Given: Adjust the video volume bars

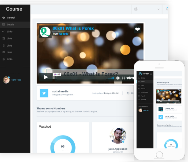Looking at the screenshot, I should (111, 78).
